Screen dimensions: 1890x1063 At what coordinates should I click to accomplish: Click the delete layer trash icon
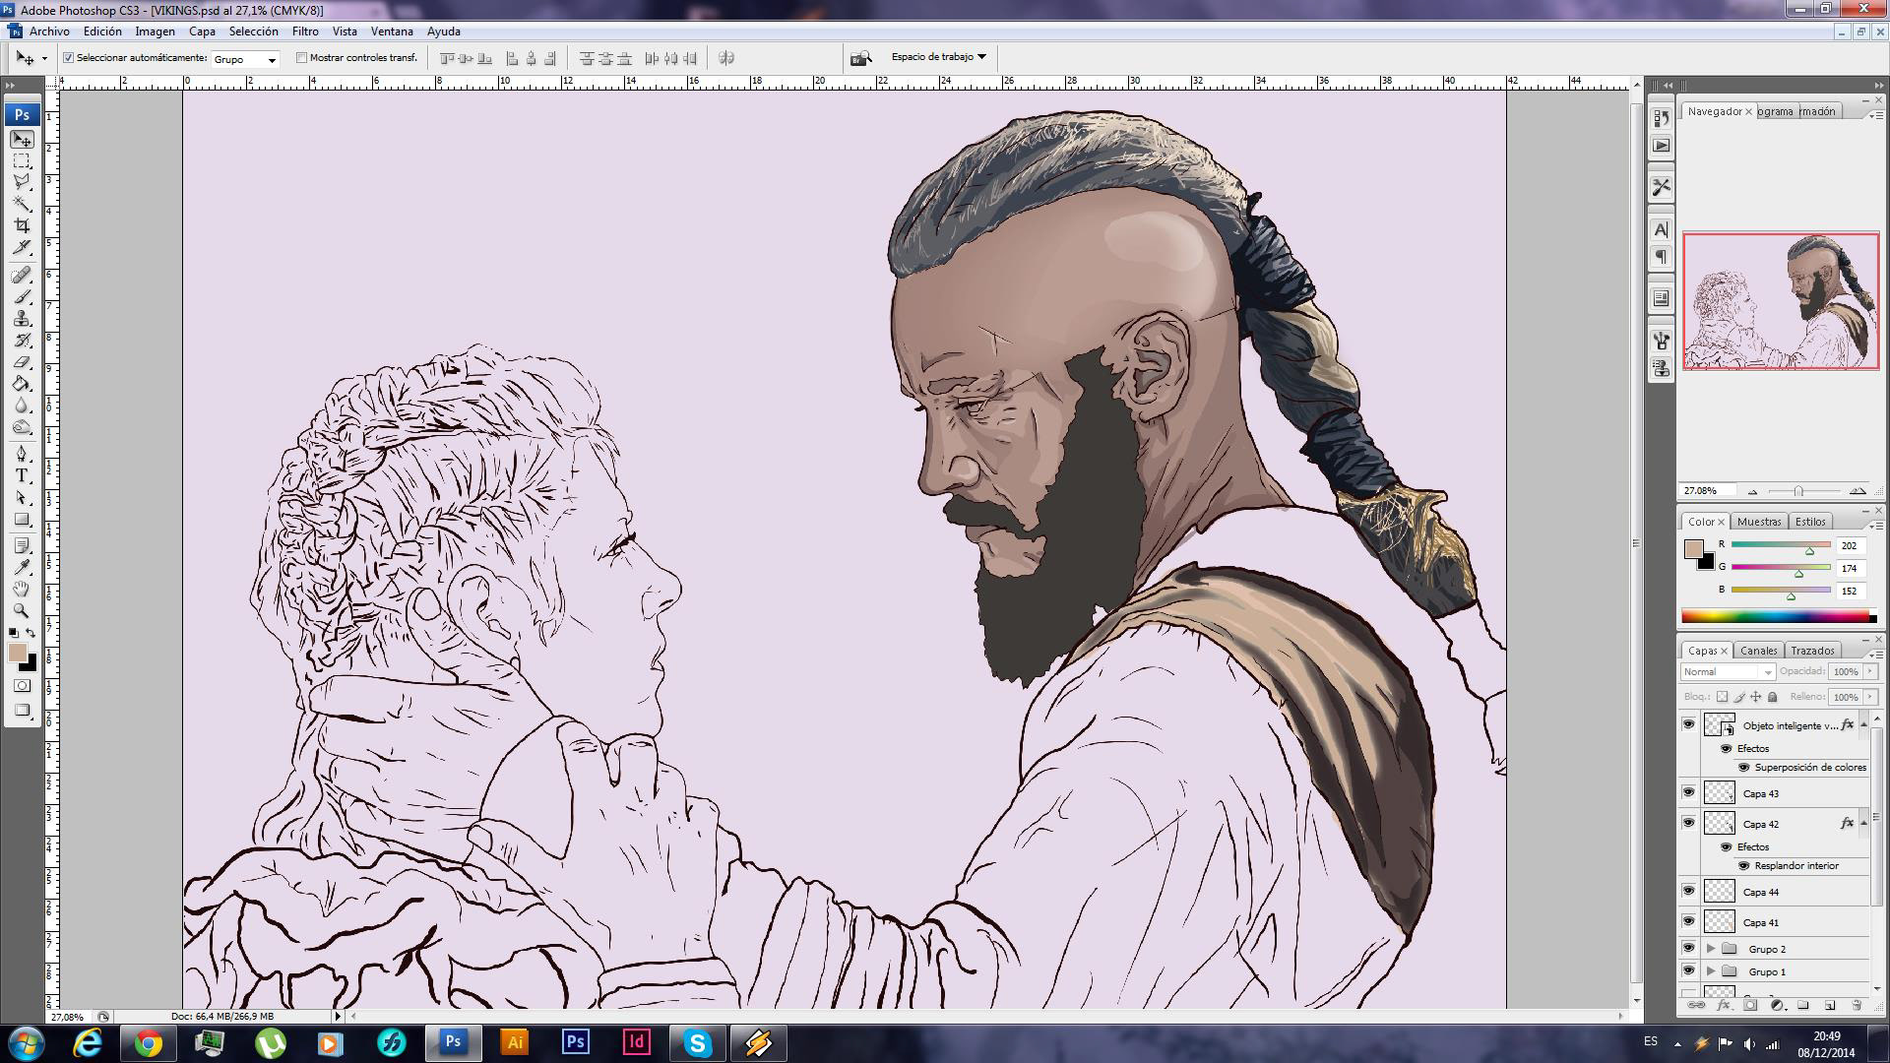(1857, 1005)
